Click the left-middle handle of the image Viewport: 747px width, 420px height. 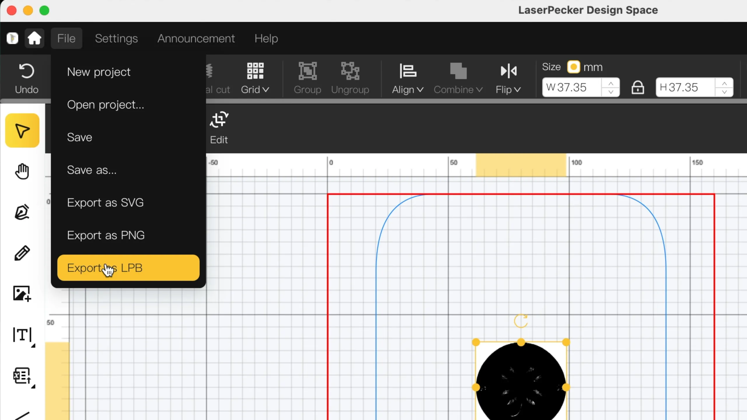[x=476, y=387]
